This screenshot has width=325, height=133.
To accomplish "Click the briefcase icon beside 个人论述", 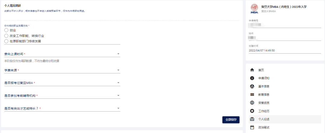I will click(252, 119).
